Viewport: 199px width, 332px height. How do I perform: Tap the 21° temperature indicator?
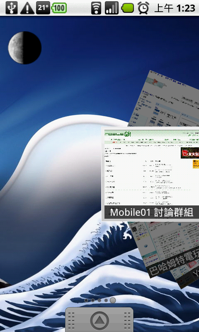pos(43,8)
